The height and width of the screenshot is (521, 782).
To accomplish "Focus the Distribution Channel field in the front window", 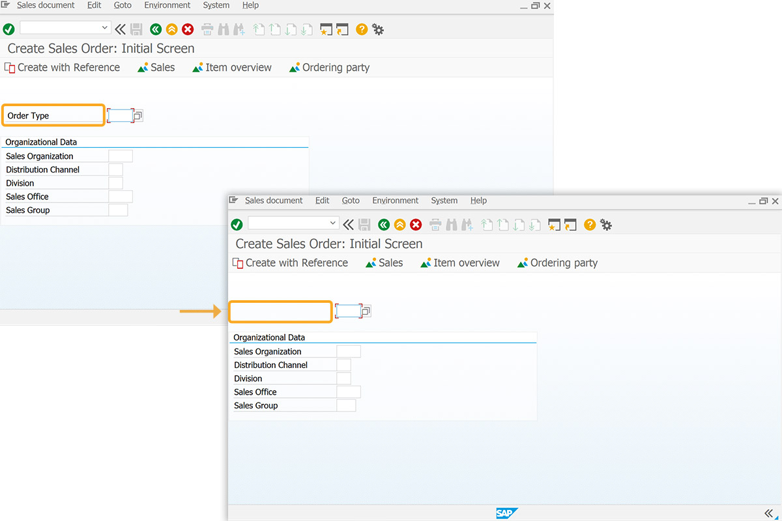I will (343, 365).
